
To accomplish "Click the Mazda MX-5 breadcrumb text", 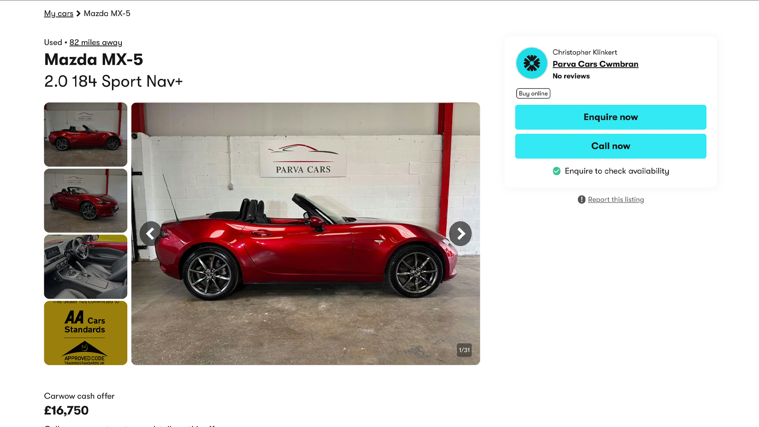I will 107,14.
